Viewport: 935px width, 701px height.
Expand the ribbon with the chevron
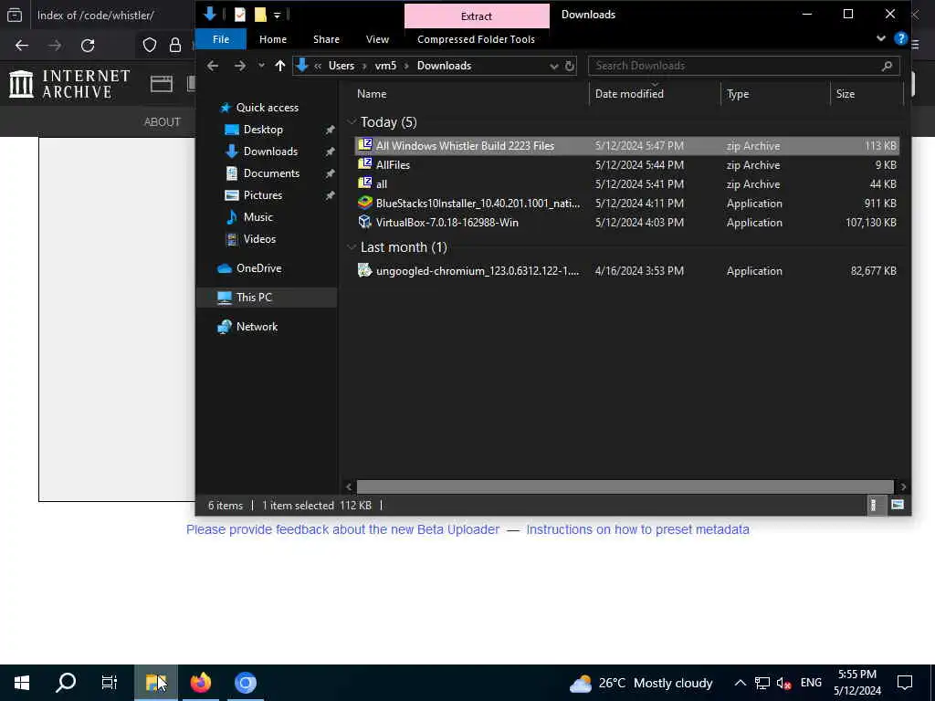coord(881,38)
